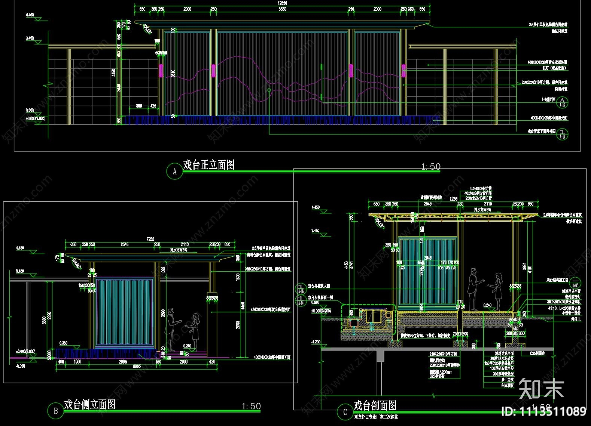Viewport: 591px width, 426px height.
Task: Click the 210X210X10厚方钢 annotation
Action: [443, 353]
